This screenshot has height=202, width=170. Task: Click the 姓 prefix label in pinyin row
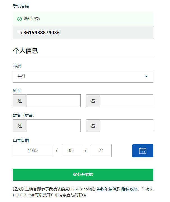click(20, 126)
